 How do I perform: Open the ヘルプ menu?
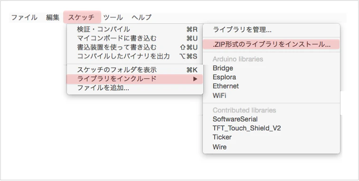[x=142, y=17]
